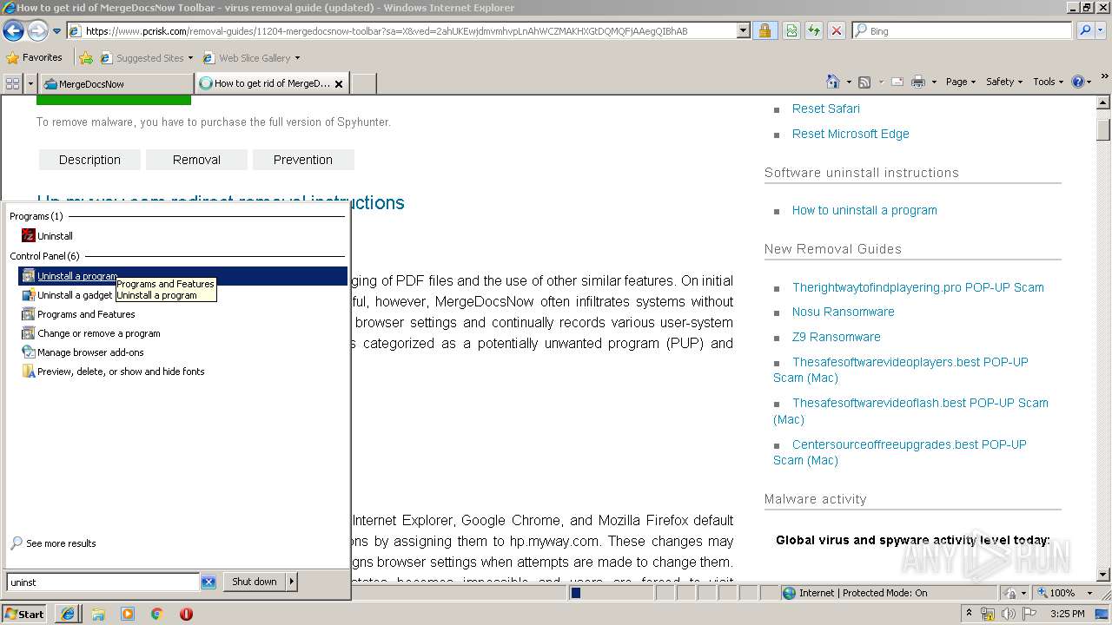Go back with the browser Back arrow
Image resolution: width=1112 pixels, height=625 pixels.
point(13,31)
